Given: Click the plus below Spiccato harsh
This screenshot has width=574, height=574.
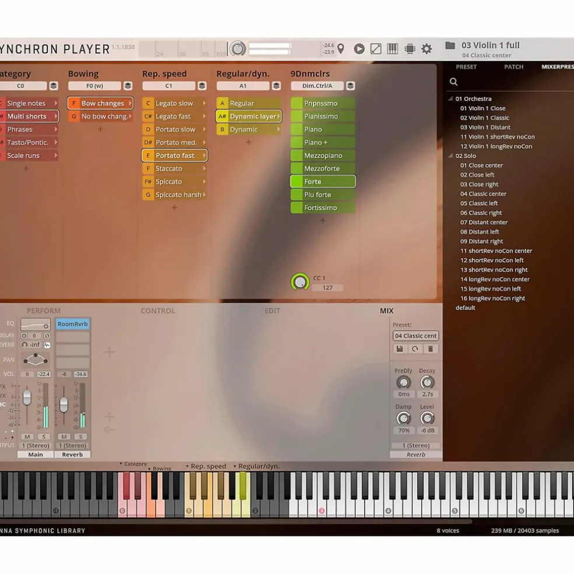Looking at the screenshot, I should (x=174, y=208).
